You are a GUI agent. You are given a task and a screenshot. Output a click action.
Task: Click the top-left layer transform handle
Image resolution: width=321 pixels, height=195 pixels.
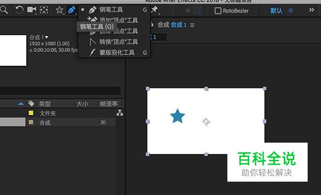pos(148,89)
